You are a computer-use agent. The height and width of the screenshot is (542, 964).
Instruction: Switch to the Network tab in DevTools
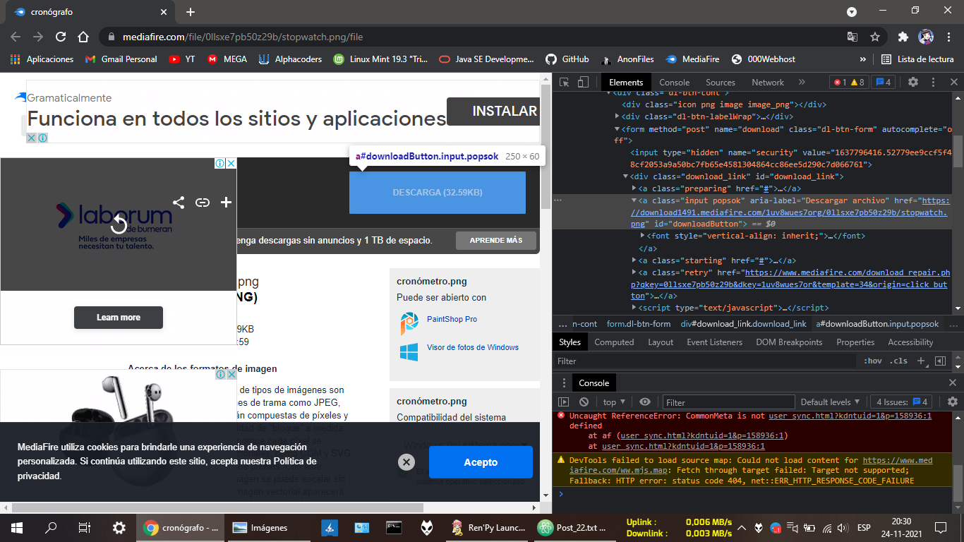pyautogui.click(x=767, y=82)
